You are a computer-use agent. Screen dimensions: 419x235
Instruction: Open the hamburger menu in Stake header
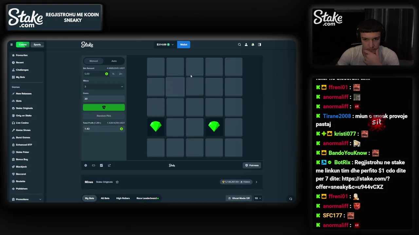[11, 44]
